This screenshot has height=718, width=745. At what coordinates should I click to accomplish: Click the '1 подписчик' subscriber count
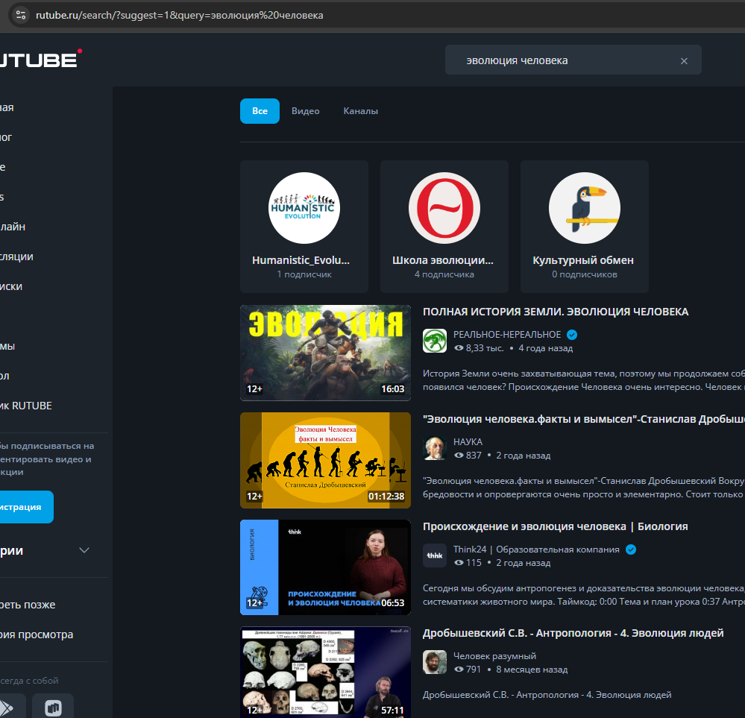click(304, 274)
